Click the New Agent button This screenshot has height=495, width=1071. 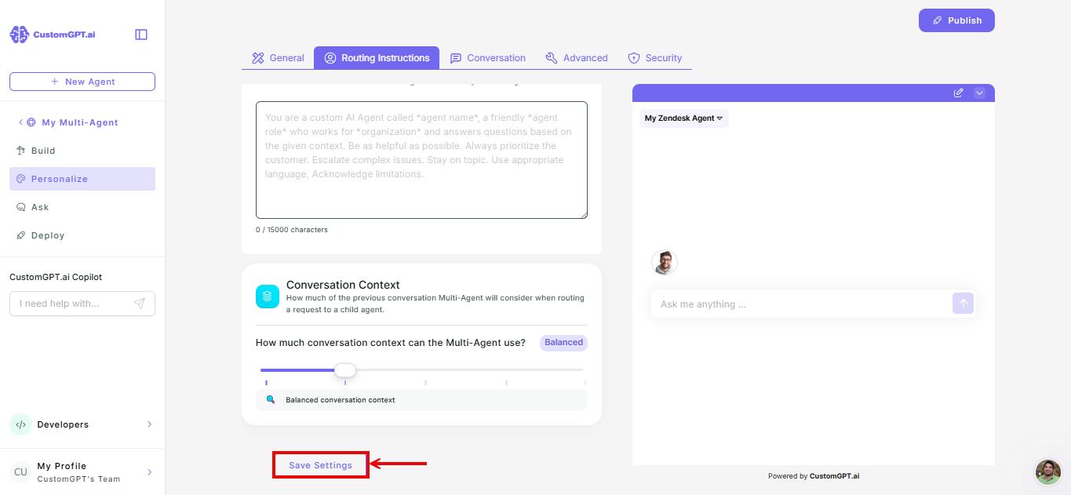click(82, 82)
